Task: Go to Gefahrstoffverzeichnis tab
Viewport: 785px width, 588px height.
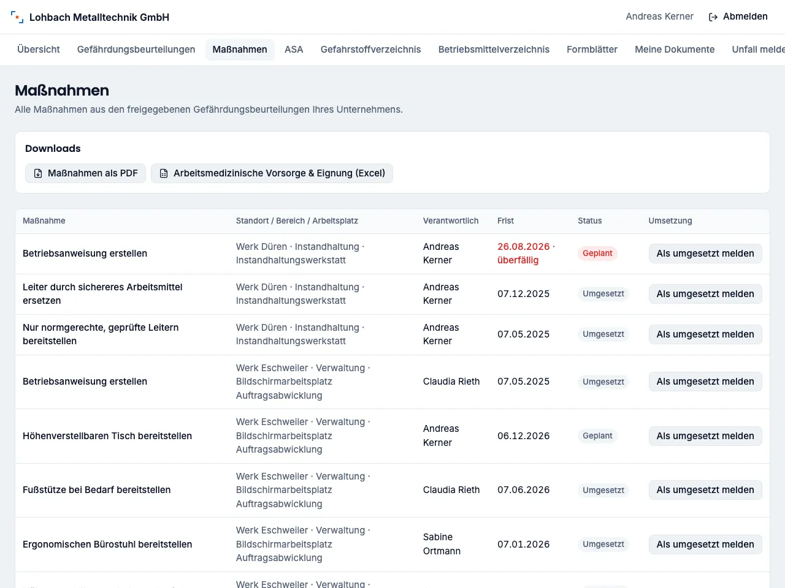Action: click(371, 50)
